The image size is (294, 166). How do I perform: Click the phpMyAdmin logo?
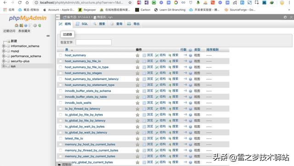(x=28, y=18)
